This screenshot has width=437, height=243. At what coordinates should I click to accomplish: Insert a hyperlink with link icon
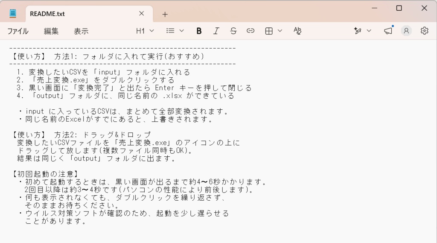[x=250, y=31]
